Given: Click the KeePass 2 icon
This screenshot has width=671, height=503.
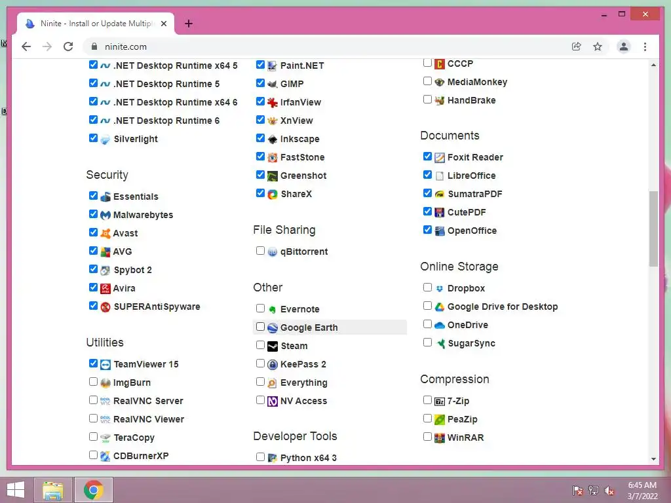Looking at the screenshot, I should click(x=272, y=365).
